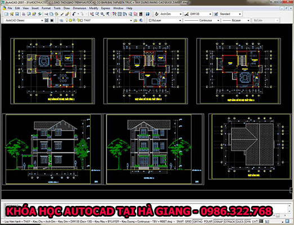Open the ByLayer lineweight dropdown
Screen dimensions: 294x225
[x=236, y=20]
